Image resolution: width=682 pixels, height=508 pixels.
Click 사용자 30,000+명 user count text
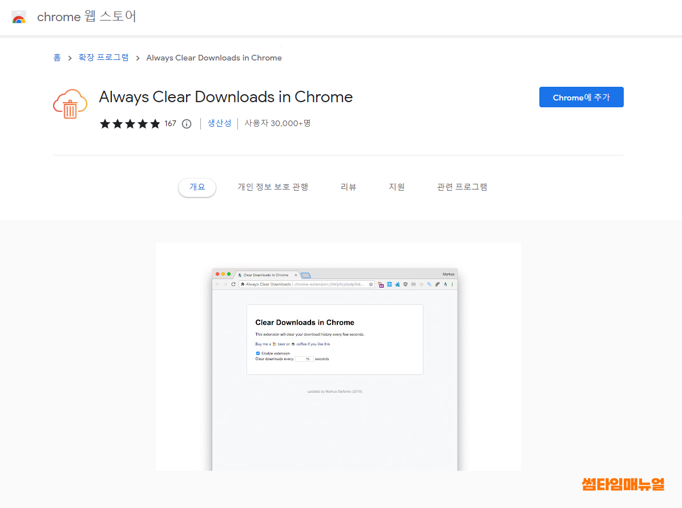coord(277,123)
